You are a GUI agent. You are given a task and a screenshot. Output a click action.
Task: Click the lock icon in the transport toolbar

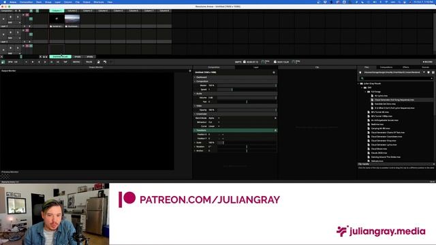pos(98,62)
